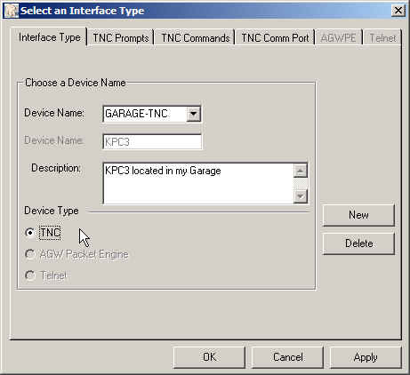Go to the TNC Comm Port tab
410x375 pixels.
click(x=275, y=38)
